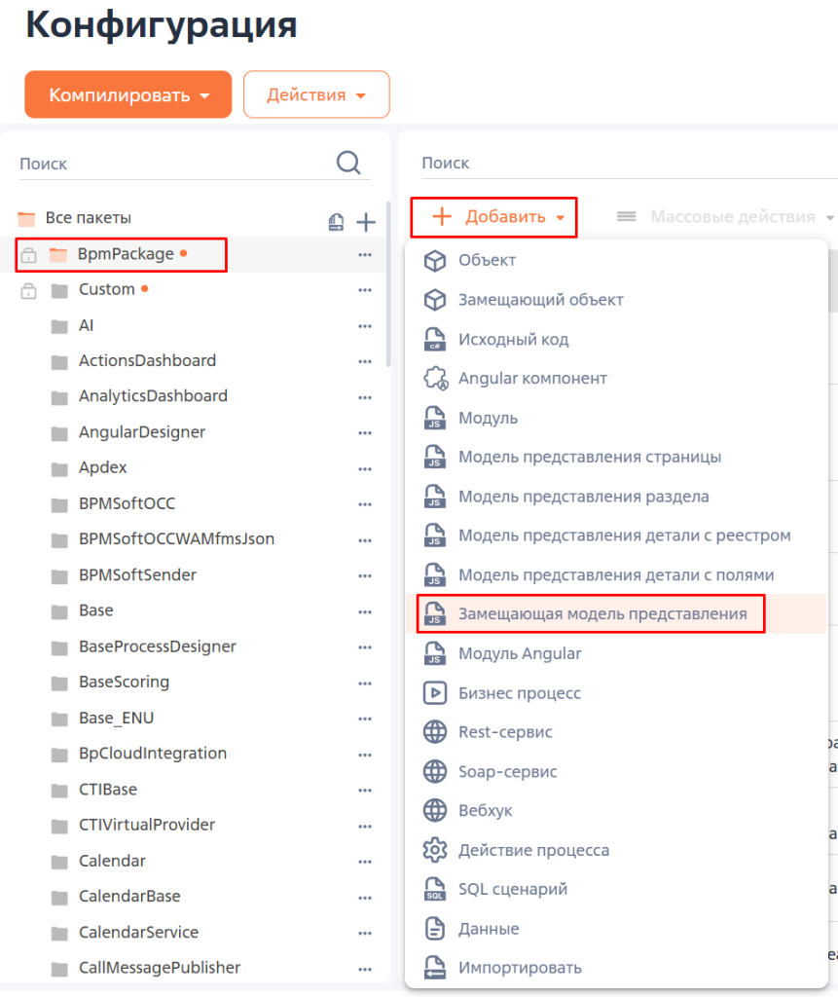Click the search magnifier icon in packages panel
The image size is (838, 997).
(x=348, y=163)
